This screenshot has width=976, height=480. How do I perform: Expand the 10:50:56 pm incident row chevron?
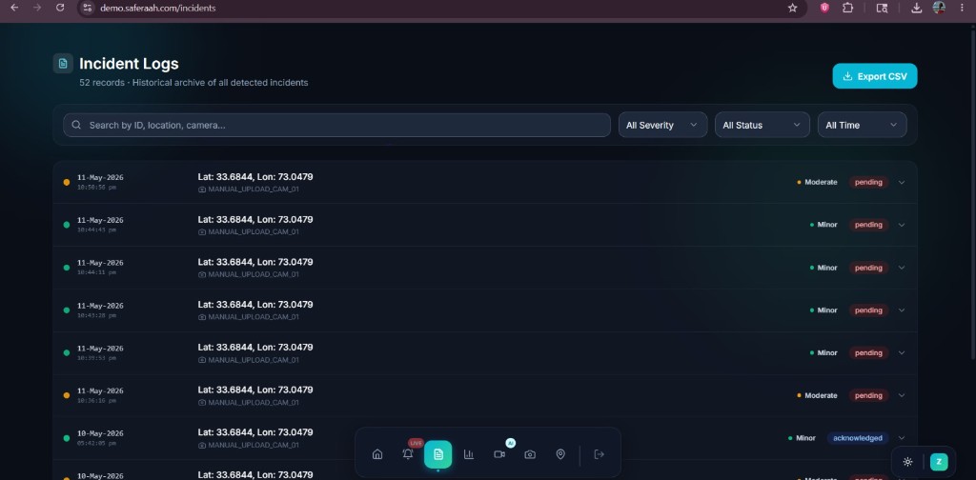[902, 182]
